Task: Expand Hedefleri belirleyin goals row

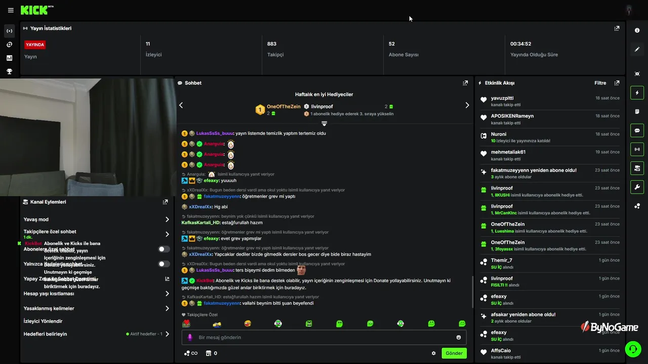Action: click(96, 334)
